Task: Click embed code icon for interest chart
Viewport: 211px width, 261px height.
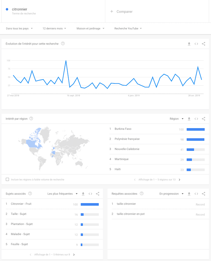Action: click(x=196, y=44)
